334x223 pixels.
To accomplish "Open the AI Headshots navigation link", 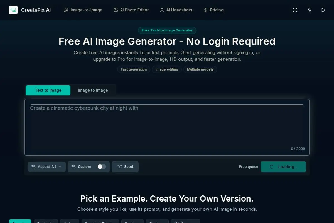I will tap(176, 10).
